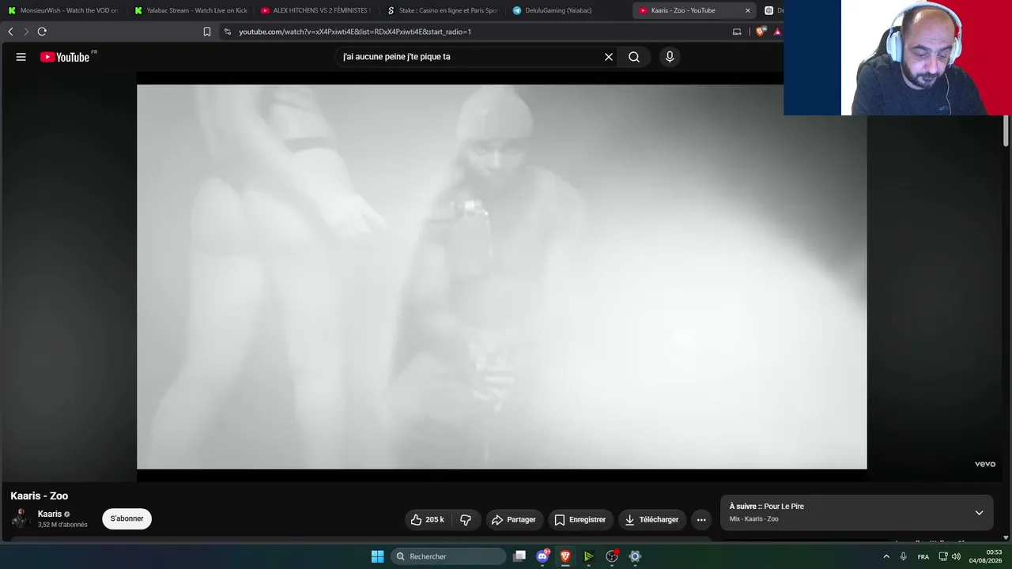Viewport: 1012px width, 569px height.
Task: Open Brave Rewards triangle icon
Action: (x=777, y=32)
